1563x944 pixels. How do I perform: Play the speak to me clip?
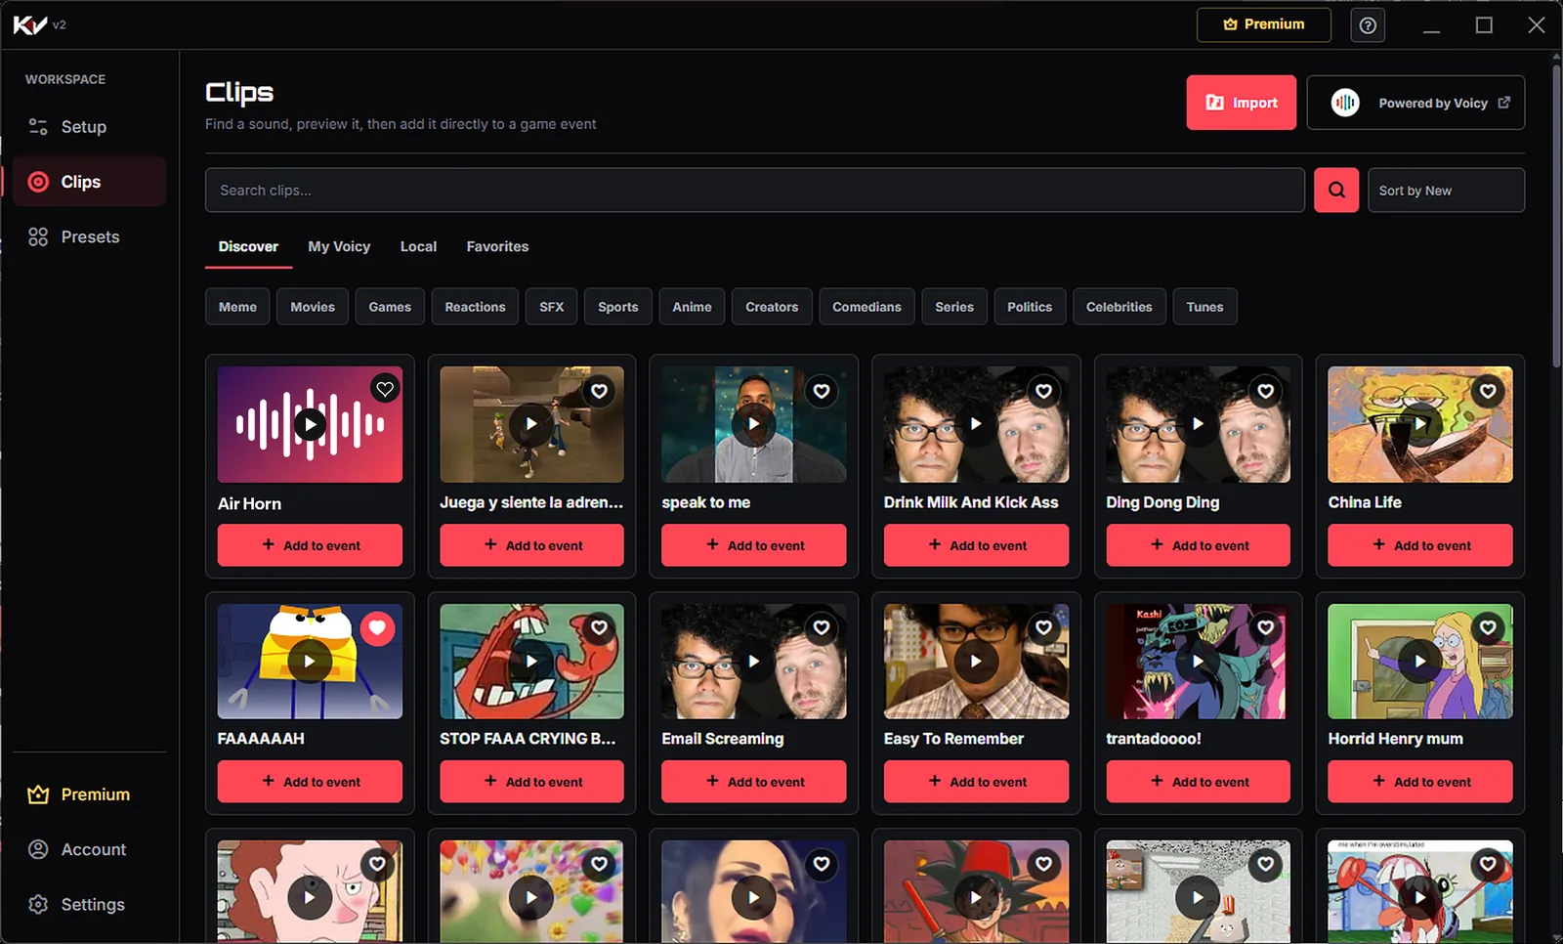(x=753, y=424)
